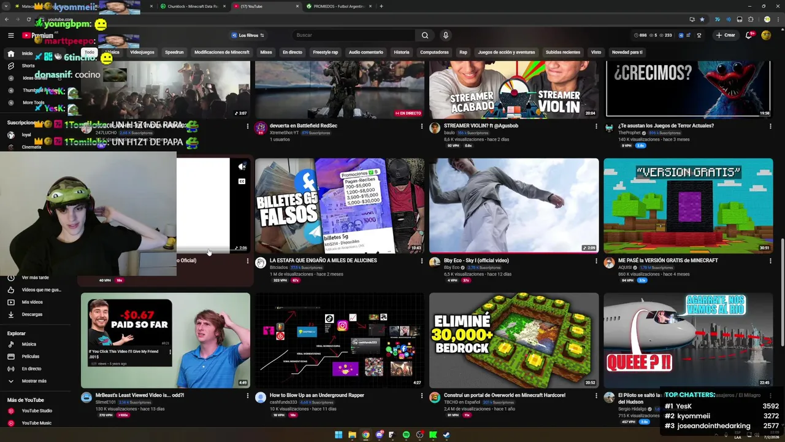785x442 pixels.
Task: Open options for LA ESTAFA QUE ENGAÑO video
Action: pyautogui.click(x=421, y=261)
